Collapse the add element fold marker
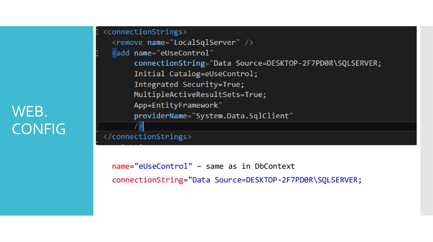Image resolution: width=433 pixels, height=242 pixels. 98,53
